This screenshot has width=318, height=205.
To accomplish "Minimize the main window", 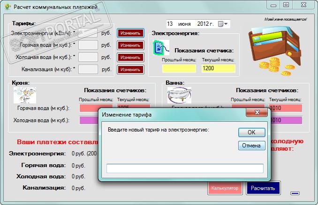I will (273, 5).
